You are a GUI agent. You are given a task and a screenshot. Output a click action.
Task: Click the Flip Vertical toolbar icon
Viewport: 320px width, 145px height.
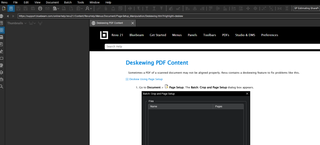pos(287,9)
